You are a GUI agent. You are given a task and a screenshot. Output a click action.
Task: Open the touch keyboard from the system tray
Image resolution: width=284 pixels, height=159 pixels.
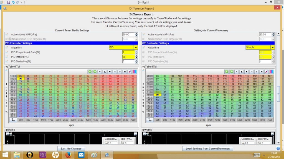coord(257,155)
